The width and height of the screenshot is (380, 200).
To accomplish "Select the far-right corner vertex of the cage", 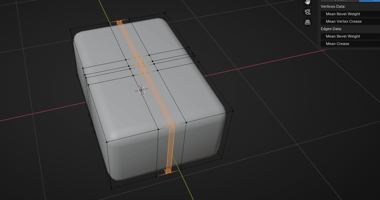I will (233, 111).
